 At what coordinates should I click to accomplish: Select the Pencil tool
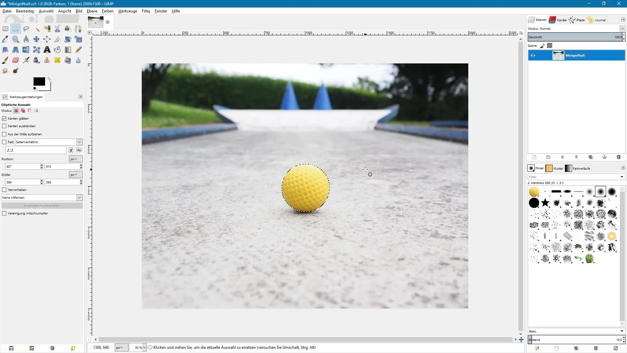pyautogui.click(x=78, y=50)
